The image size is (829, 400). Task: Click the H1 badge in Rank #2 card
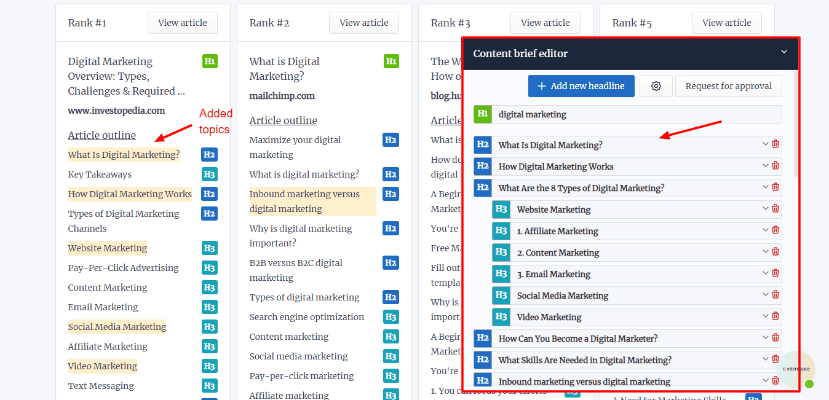pyautogui.click(x=391, y=61)
